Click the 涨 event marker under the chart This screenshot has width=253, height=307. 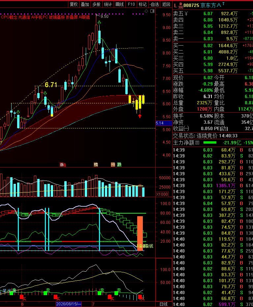pos(62,165)
